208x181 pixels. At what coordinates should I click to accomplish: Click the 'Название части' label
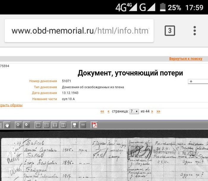tap(45, 99)
